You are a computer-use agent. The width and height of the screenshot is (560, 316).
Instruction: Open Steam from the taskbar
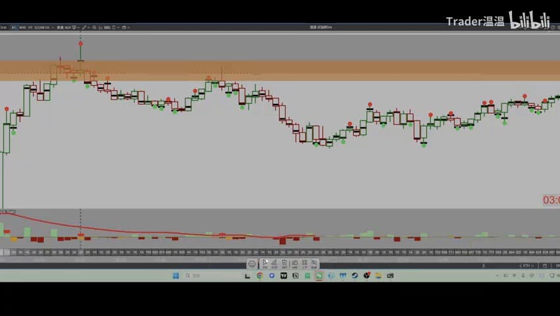tap(355, 276)
